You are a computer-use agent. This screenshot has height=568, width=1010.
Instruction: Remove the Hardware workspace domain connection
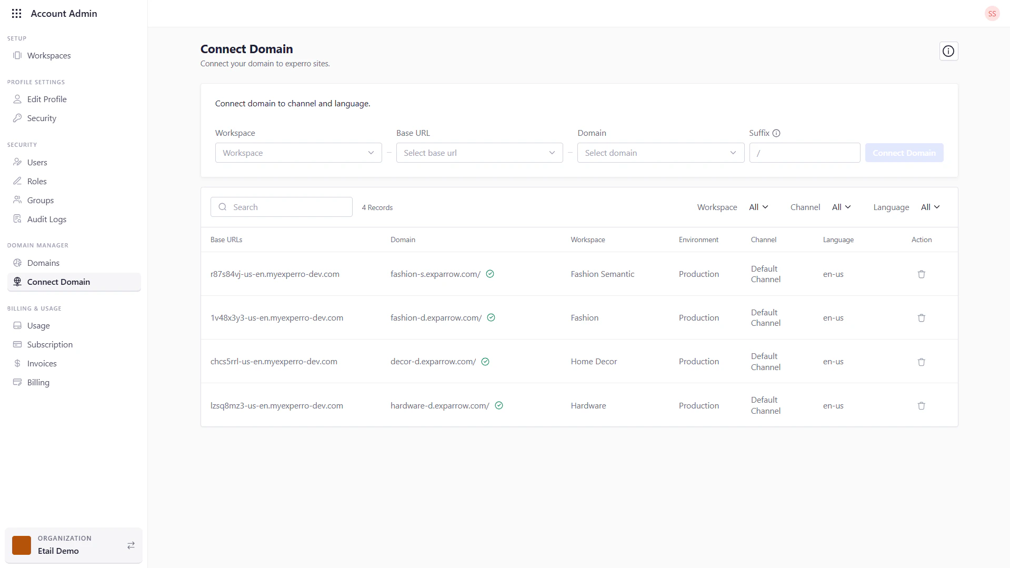point(921,406)
